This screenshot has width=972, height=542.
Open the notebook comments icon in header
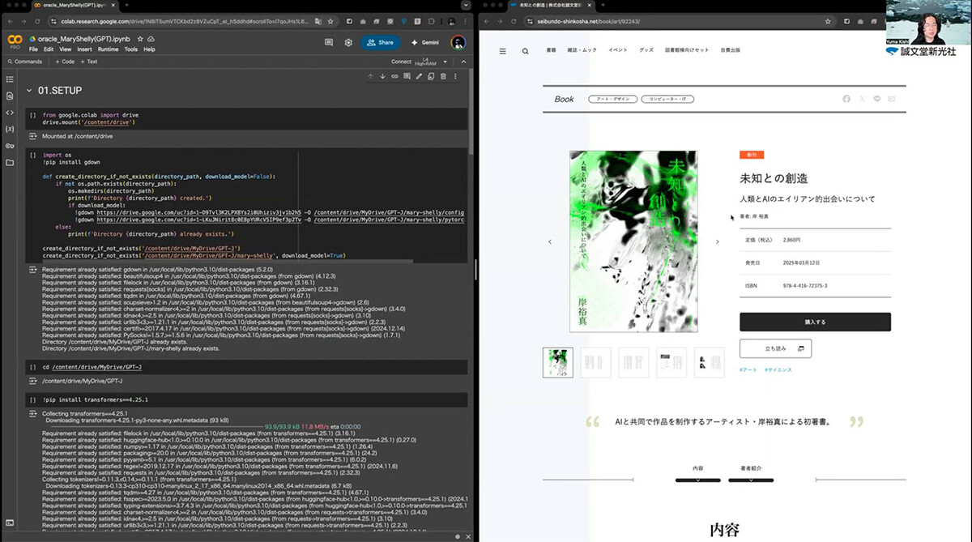coord(329,42)
